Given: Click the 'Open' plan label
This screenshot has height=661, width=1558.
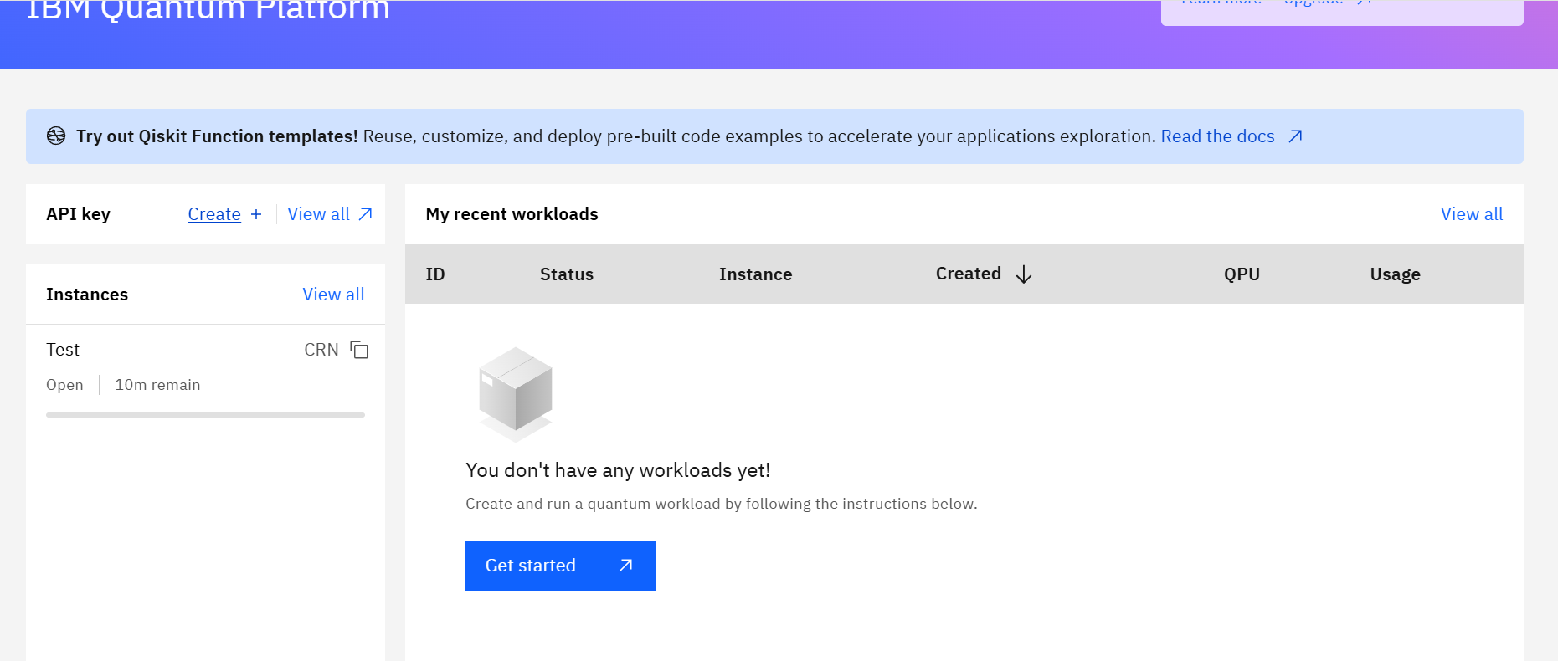Looking at the screenshot, I should click(x=64, y=385).
